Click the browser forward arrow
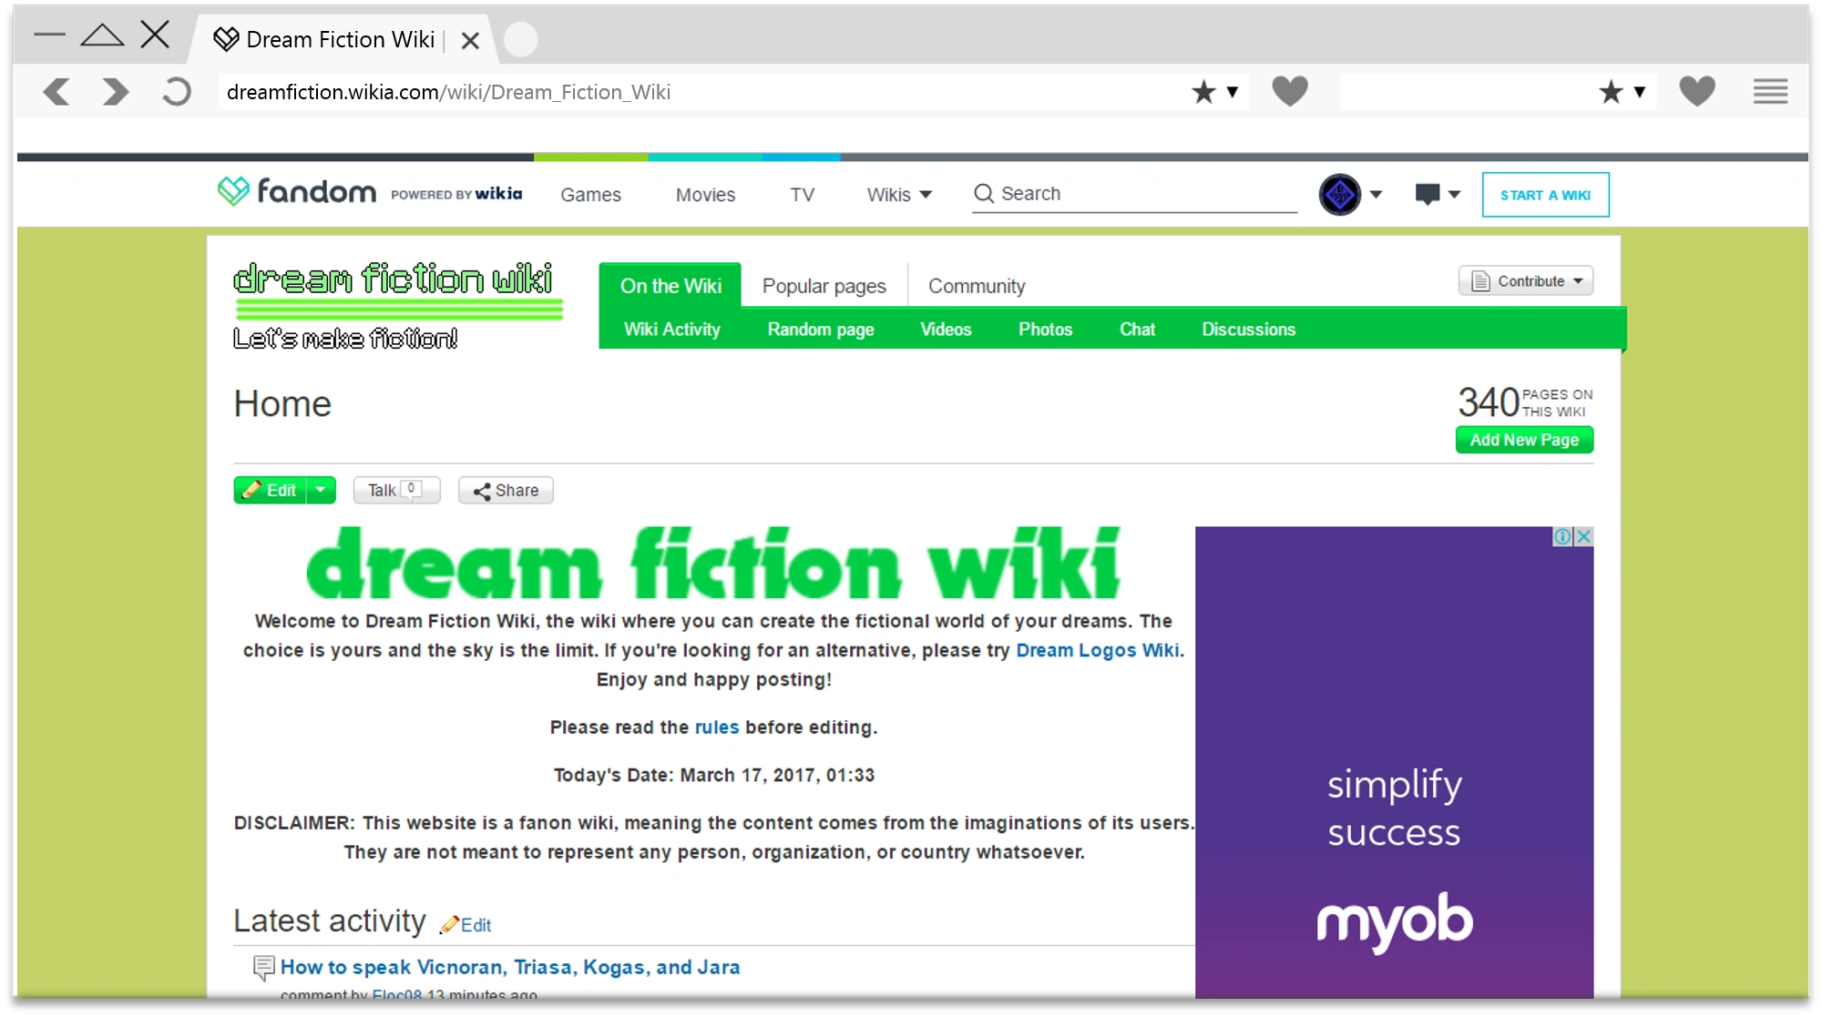The image size is (1822, 1017). 116,92
